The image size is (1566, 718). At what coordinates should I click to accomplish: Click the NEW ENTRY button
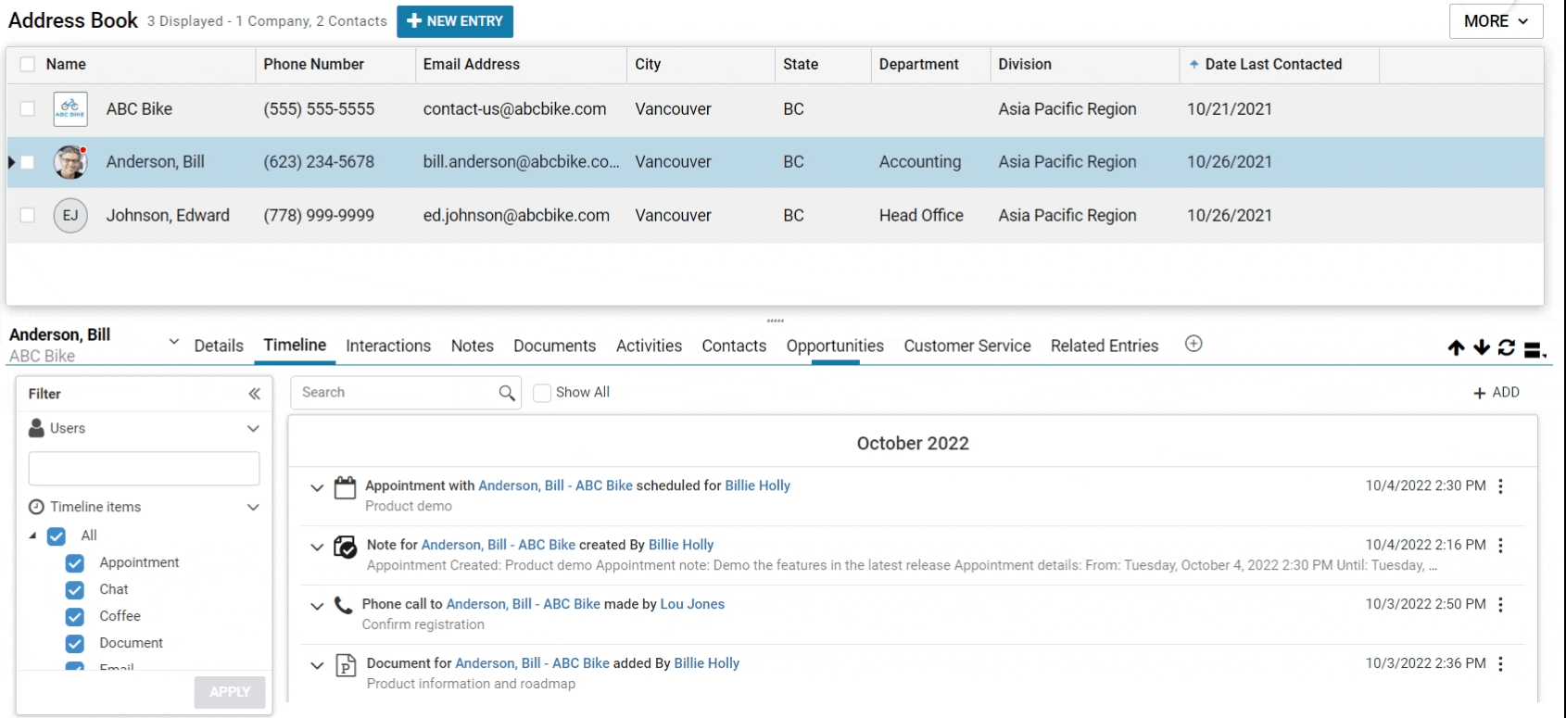[455, 21]
